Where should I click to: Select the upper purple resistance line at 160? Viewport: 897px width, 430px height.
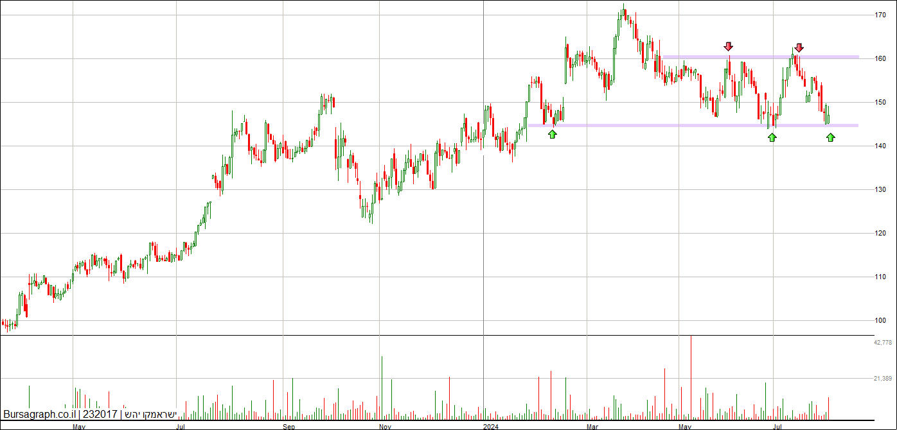760,57
